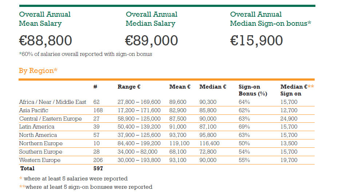
Task: Click the €88,800 mean salary figure
Action: (46, 40)
